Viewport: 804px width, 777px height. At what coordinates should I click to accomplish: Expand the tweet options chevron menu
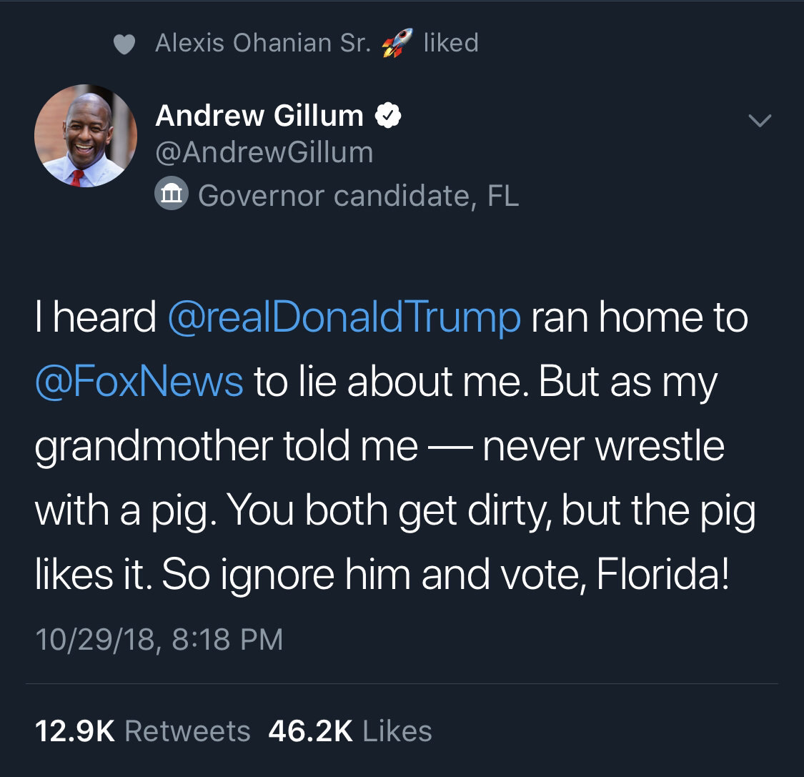pos(760,120)
